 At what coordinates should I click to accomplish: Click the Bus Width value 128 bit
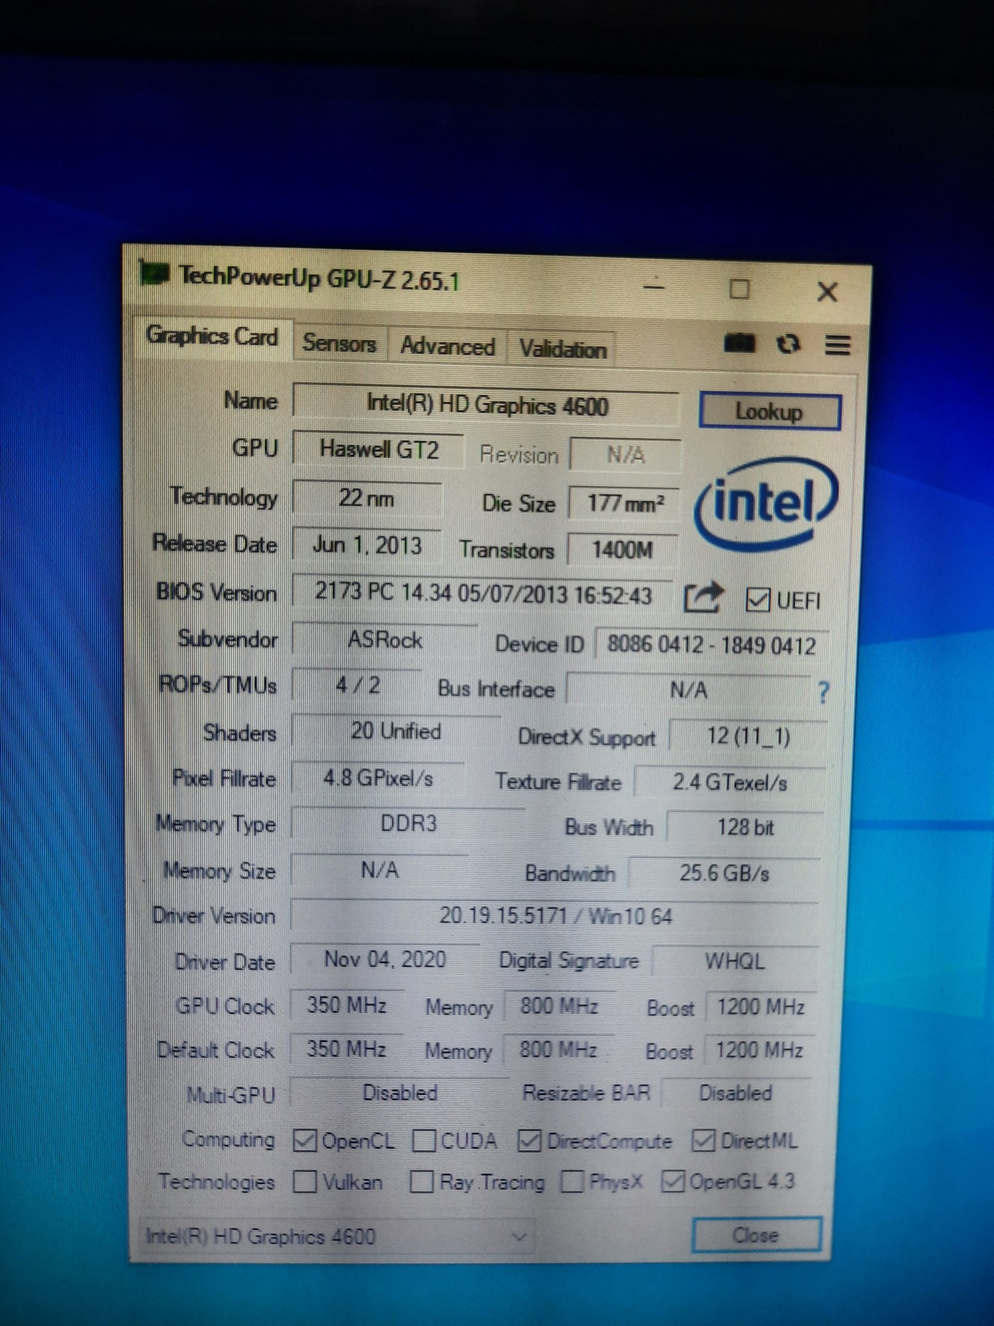coord(745,828)
